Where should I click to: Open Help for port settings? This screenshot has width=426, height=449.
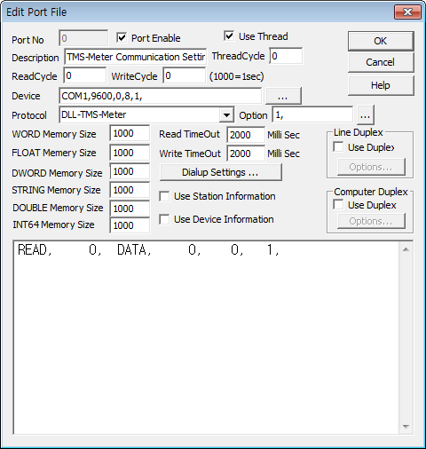pyautogui.click(x=381, y=85)
